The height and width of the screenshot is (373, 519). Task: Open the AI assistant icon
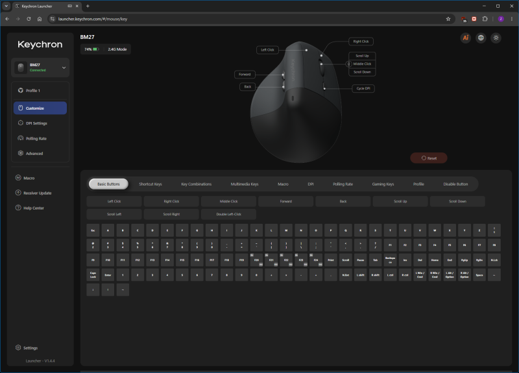tap(466, 38)
